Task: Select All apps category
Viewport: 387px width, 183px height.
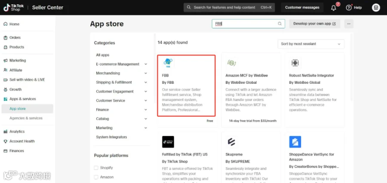Action: coord(102,55)
